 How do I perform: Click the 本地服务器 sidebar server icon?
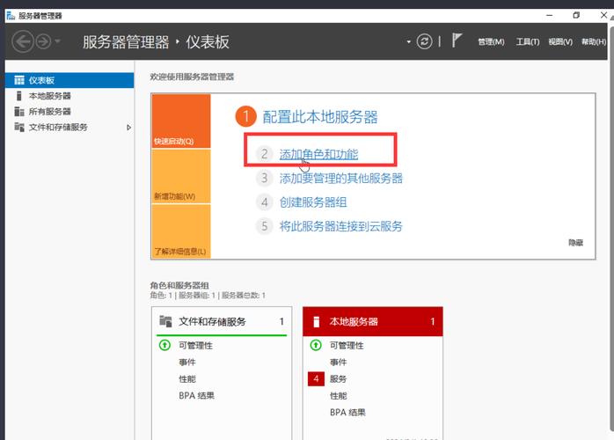pos(18,96)
